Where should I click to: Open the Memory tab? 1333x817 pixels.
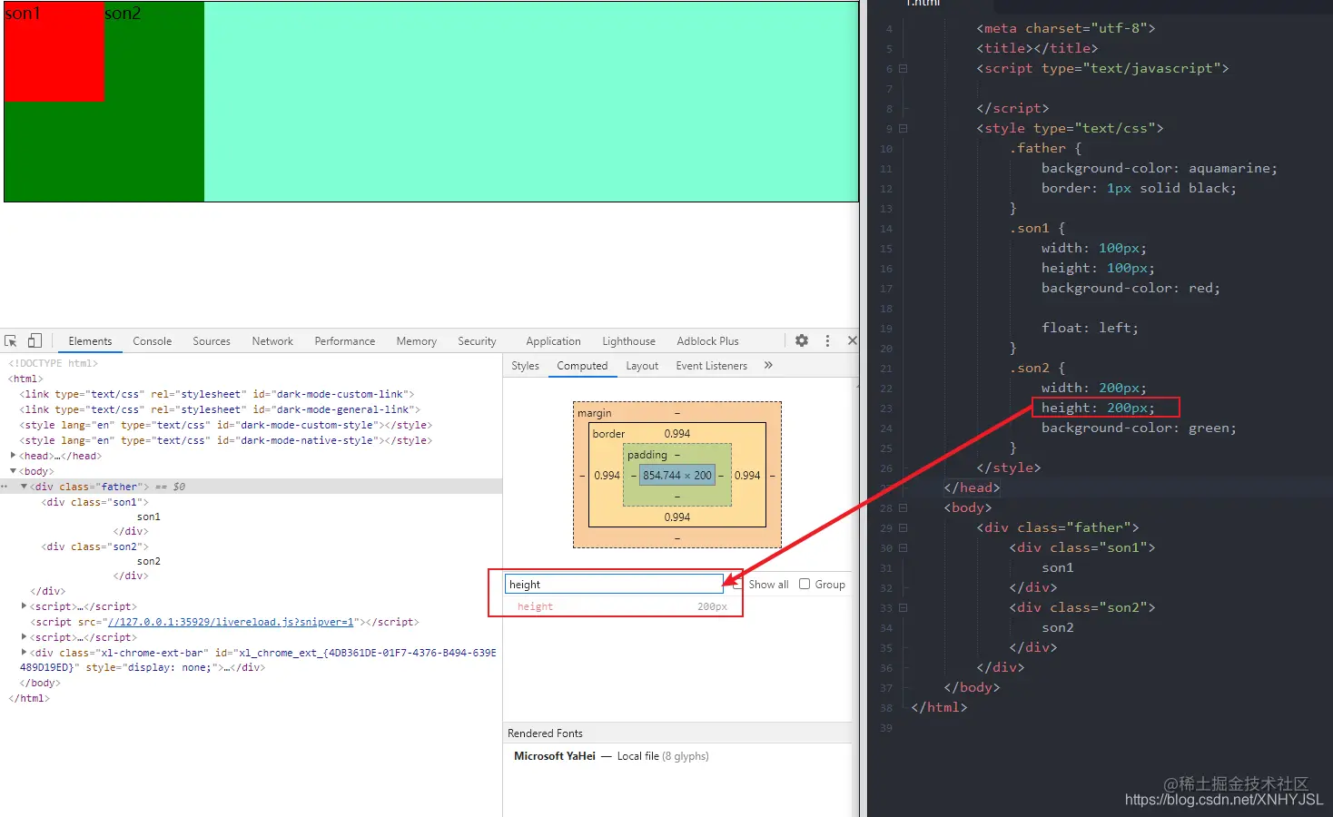416,341
